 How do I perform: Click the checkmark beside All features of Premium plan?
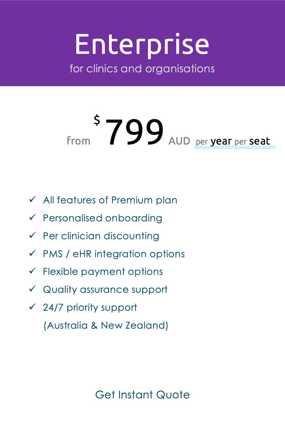point(33,199)
